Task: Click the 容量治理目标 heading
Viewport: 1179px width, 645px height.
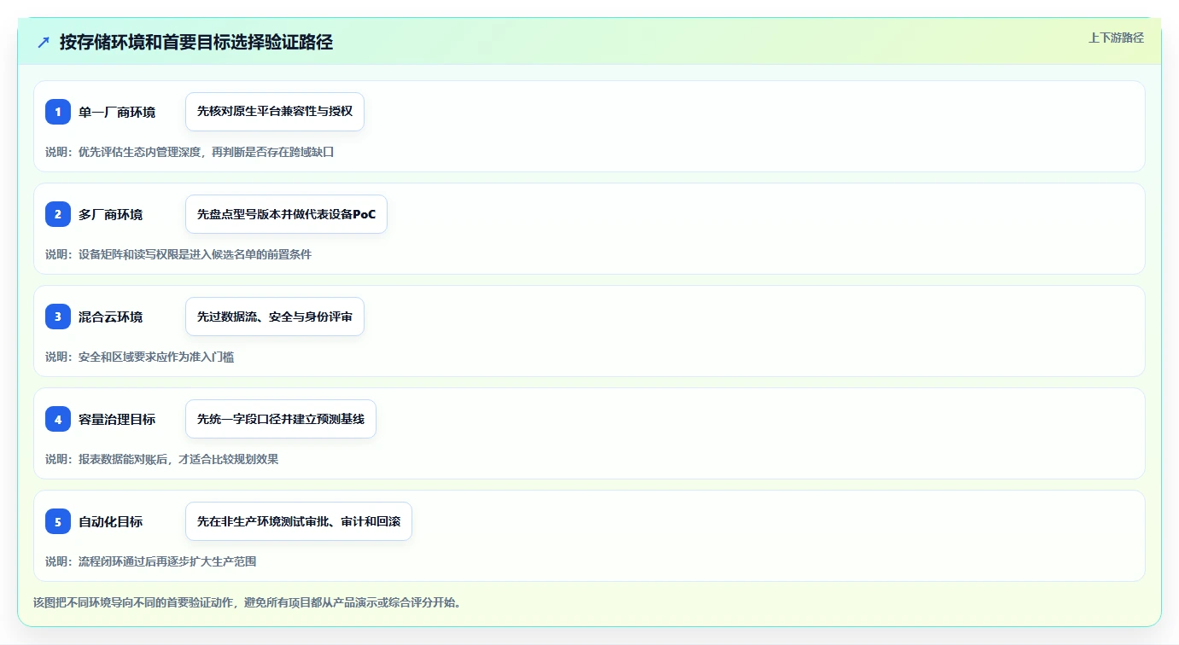Action: [x=117, y=419]
